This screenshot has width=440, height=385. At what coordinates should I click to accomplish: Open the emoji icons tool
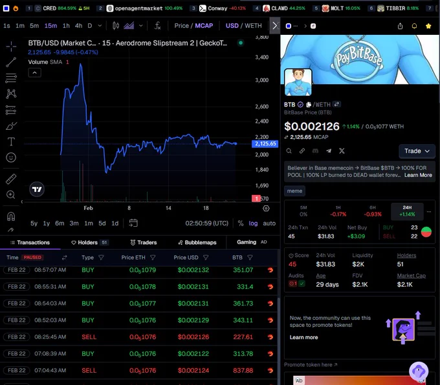[11, 158]
